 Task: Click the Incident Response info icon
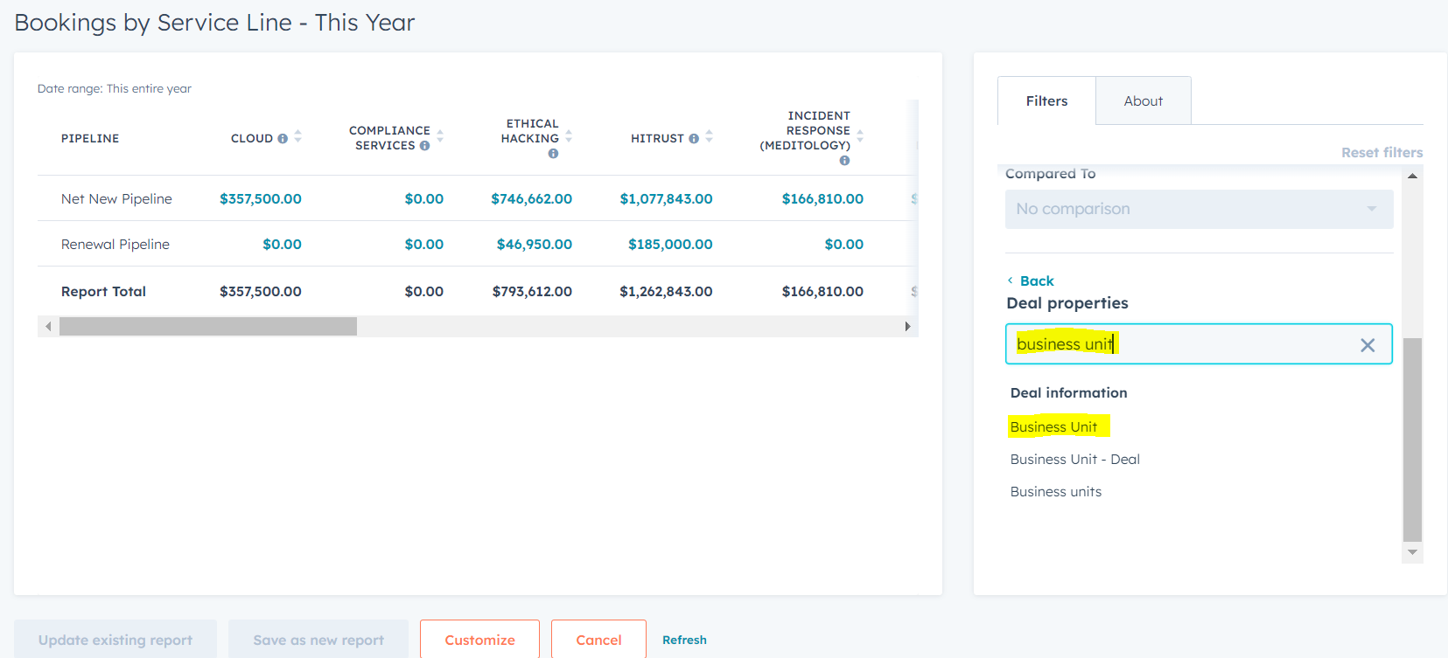coord(844,161)
